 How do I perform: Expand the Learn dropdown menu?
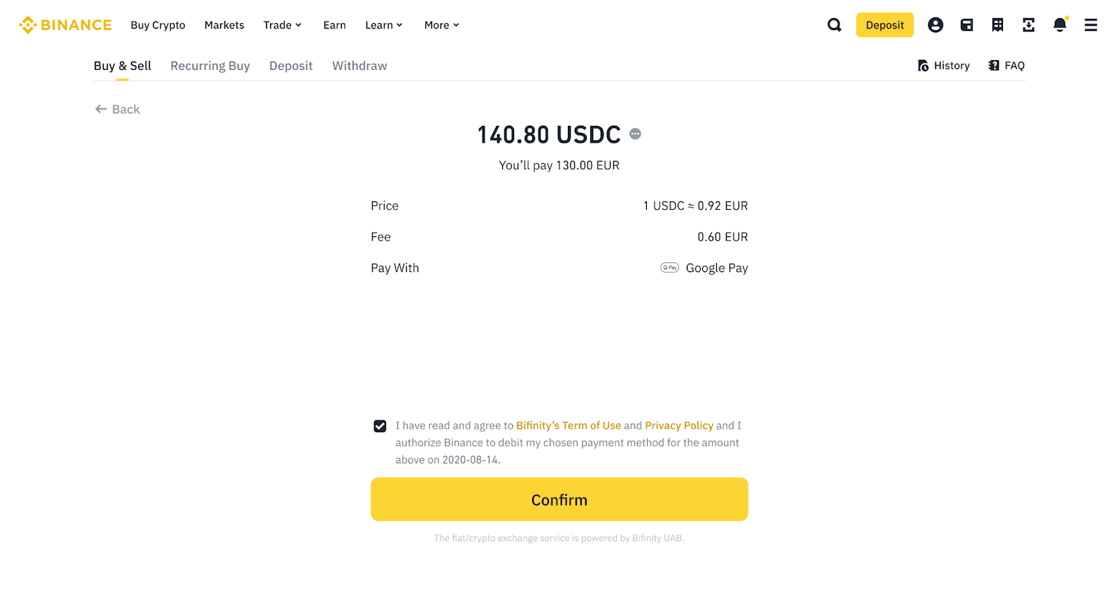(x=384, y=25)
